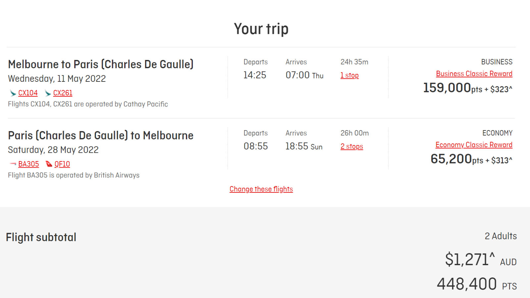The height and width of the screenshot is (298, 530).
Task: Click the British Airways logo beside BA305
Action: click(13, 164)
